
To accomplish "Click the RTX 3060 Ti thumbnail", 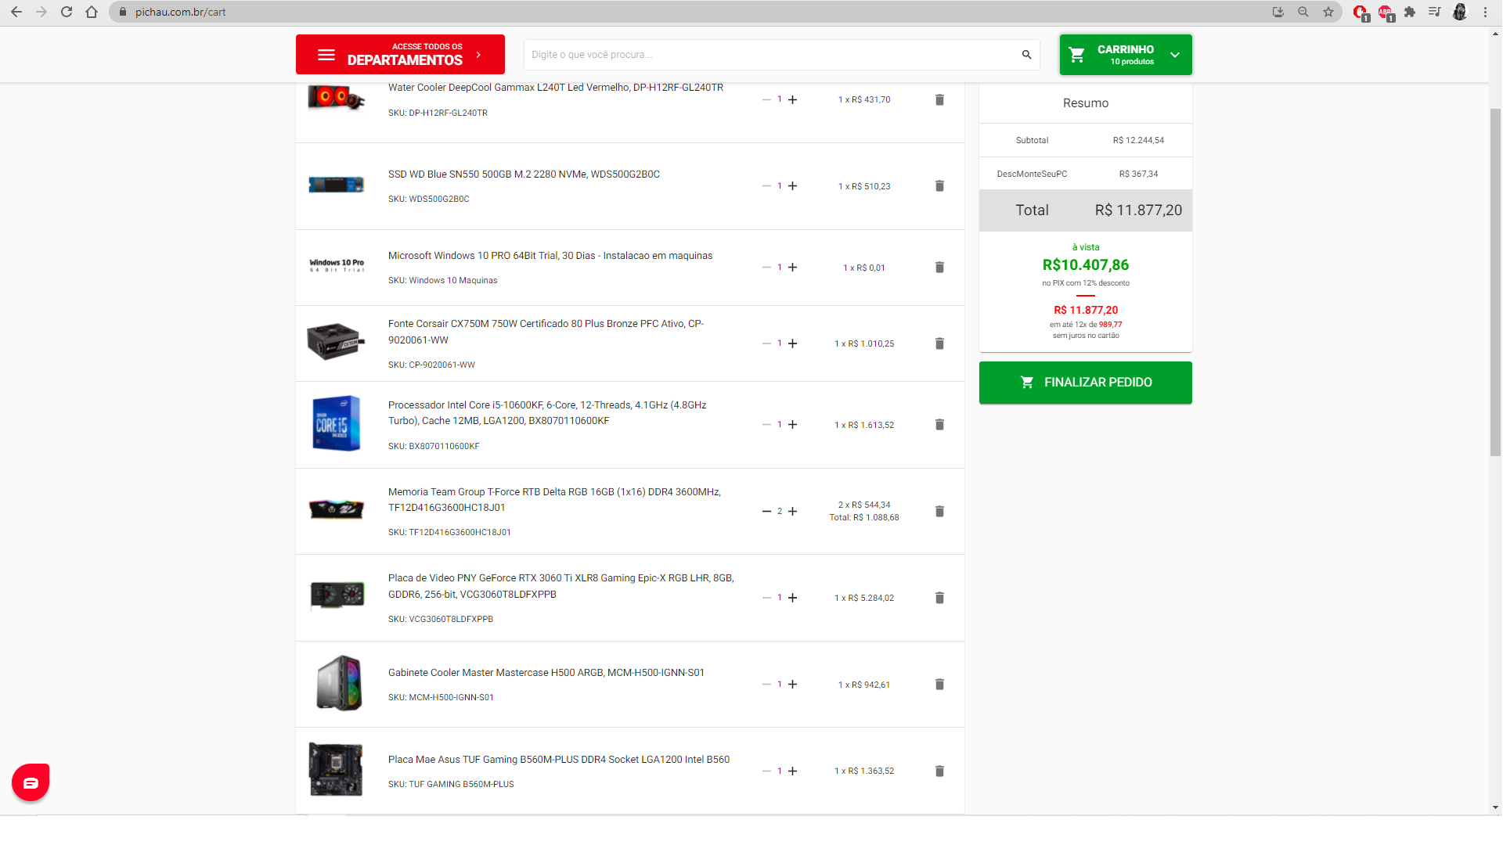I will click(x=337, y=595).
